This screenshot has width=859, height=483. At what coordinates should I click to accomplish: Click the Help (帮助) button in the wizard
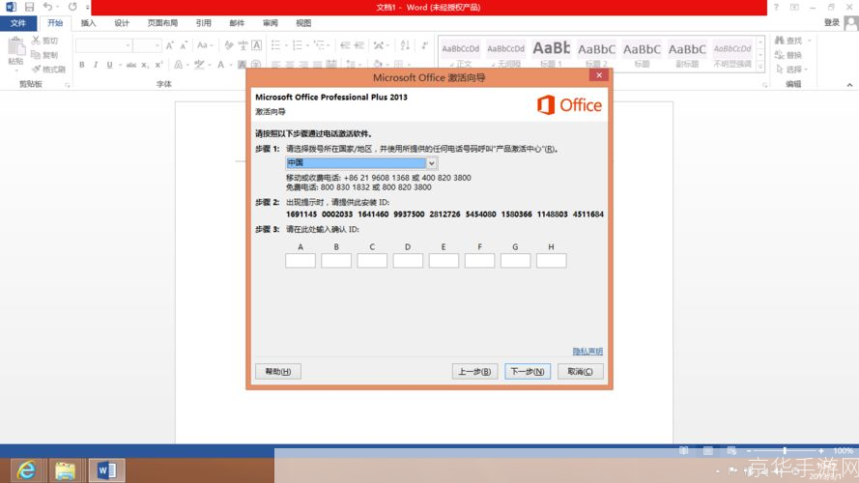[277, 371]
